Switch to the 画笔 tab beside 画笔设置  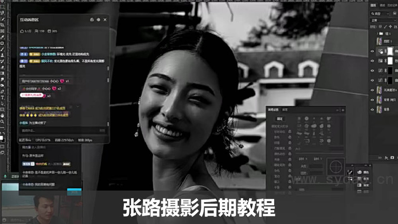click(x=285, y=110)
